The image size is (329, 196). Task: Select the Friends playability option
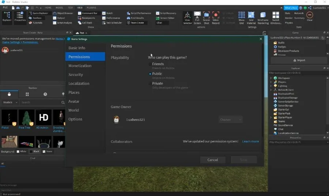point(150,64)
